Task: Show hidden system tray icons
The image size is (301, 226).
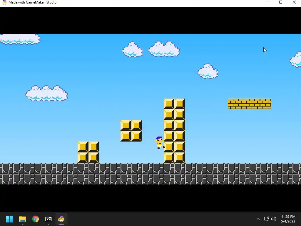Action: 258,219
